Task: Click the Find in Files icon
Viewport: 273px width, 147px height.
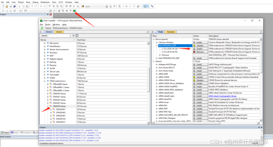Action: [83, 7]
